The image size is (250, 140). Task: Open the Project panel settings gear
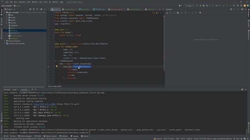click(41, 9)
